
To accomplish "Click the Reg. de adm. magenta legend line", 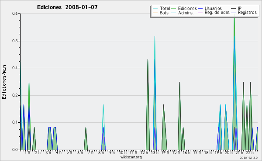I will coord(200,13).
